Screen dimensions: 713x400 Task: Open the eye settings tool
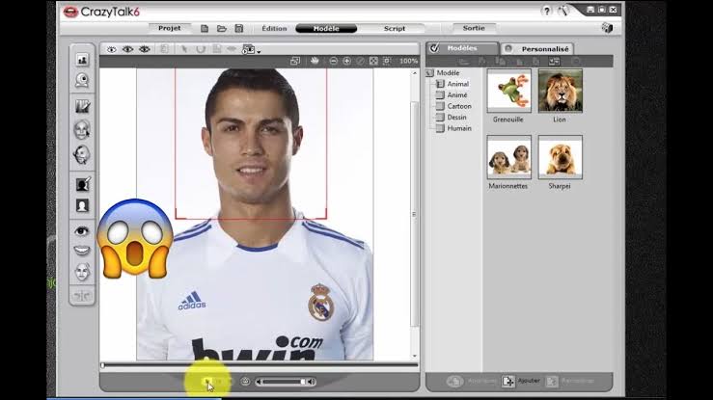click(82, 231)
